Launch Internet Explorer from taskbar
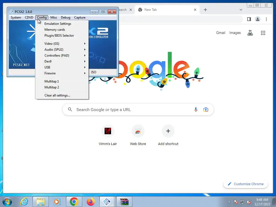Viewport: 276px width, 207px height. point(24,202)
